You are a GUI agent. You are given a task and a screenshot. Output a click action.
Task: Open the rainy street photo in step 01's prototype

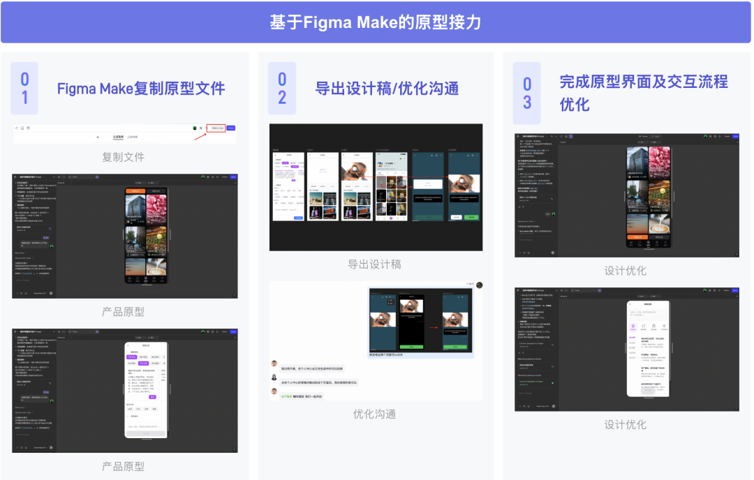coord(135,241)
